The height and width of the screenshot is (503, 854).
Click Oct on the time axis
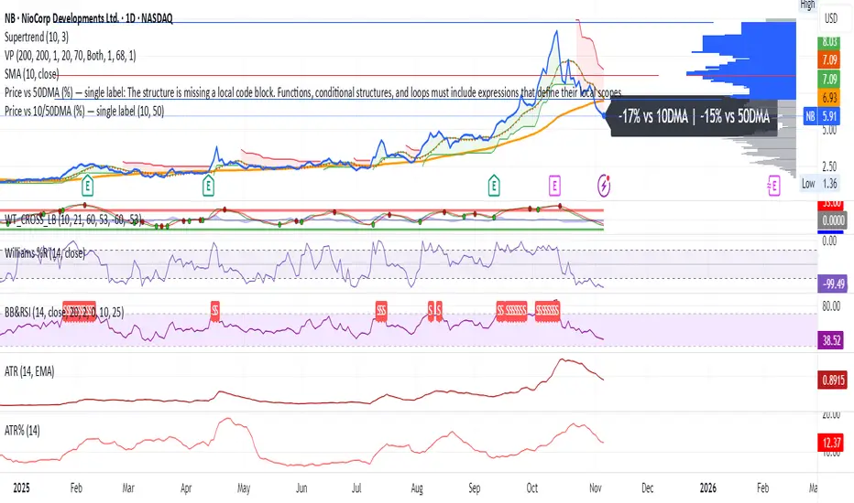point(532,487)
